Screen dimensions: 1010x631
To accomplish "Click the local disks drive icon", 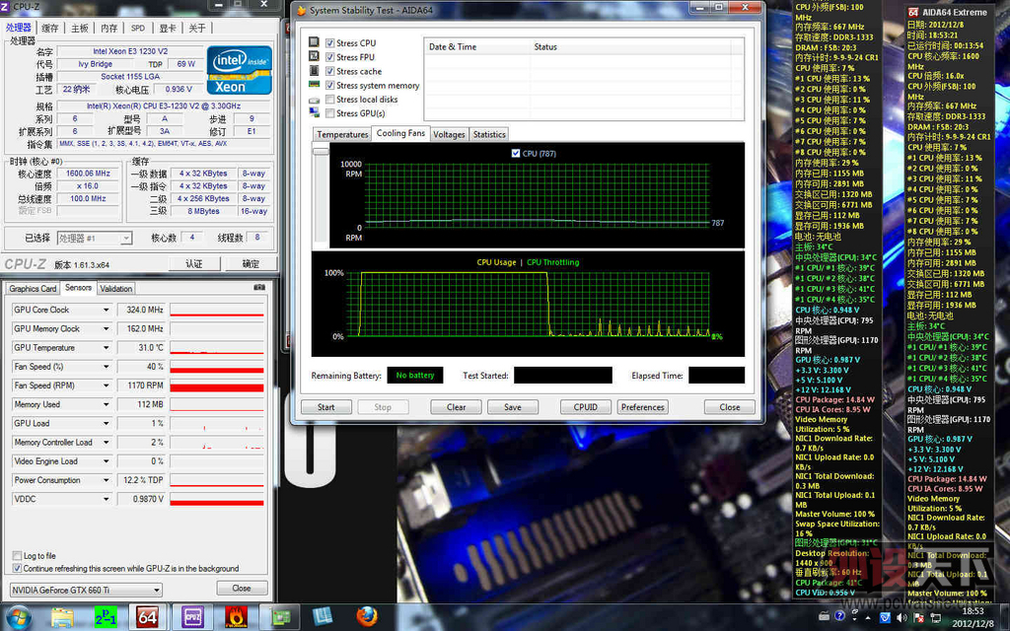I will pos(314,100).
